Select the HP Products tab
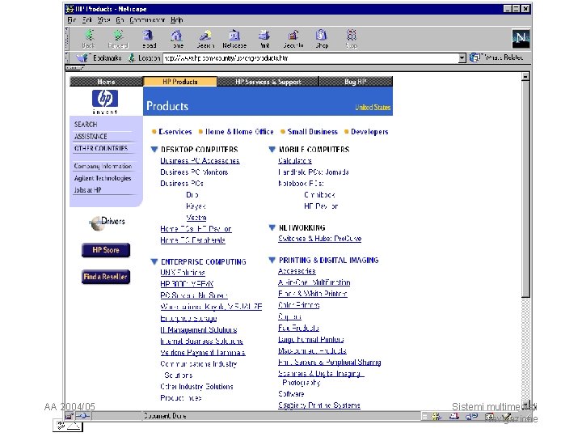 coord(180,82)
